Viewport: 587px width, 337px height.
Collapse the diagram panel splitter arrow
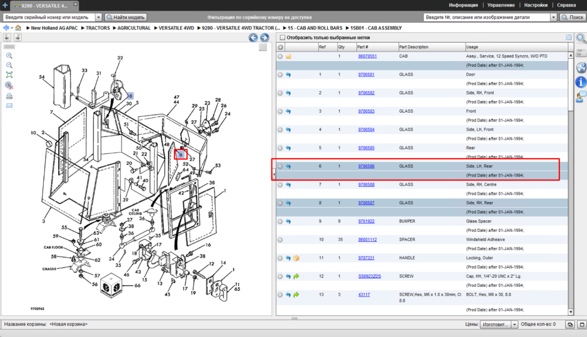point(274,174)
